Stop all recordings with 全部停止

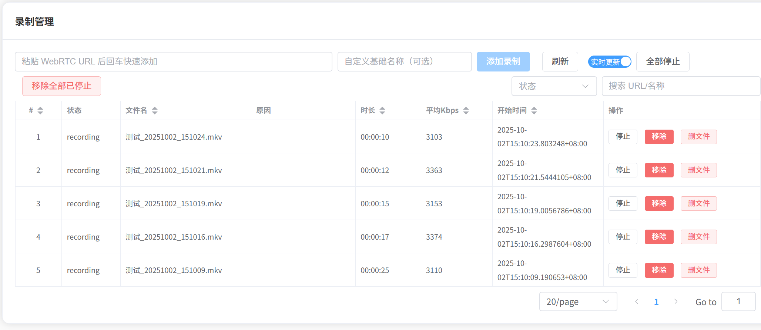click(x=663, y=61)
